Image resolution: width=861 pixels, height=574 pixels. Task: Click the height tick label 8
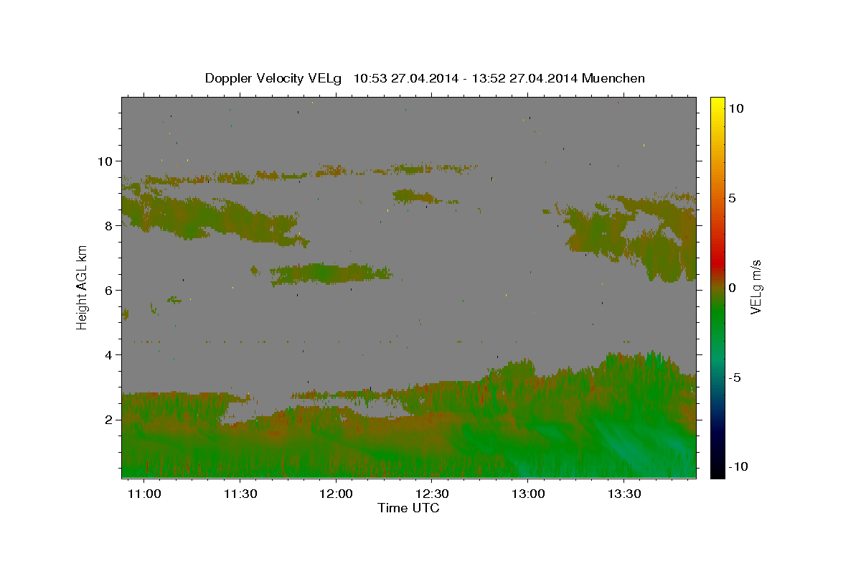pos(110,225)
